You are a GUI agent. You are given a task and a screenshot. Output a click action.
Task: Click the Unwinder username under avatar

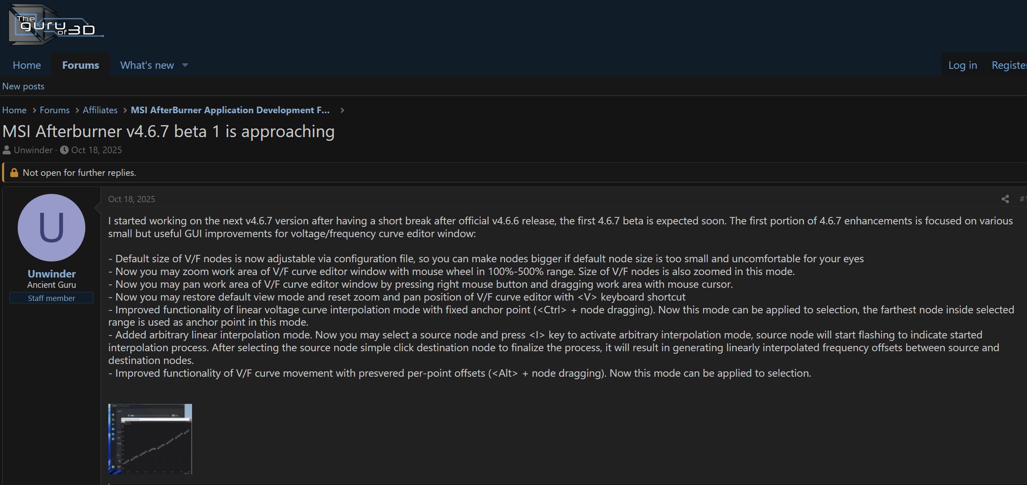tap(52, 274)
